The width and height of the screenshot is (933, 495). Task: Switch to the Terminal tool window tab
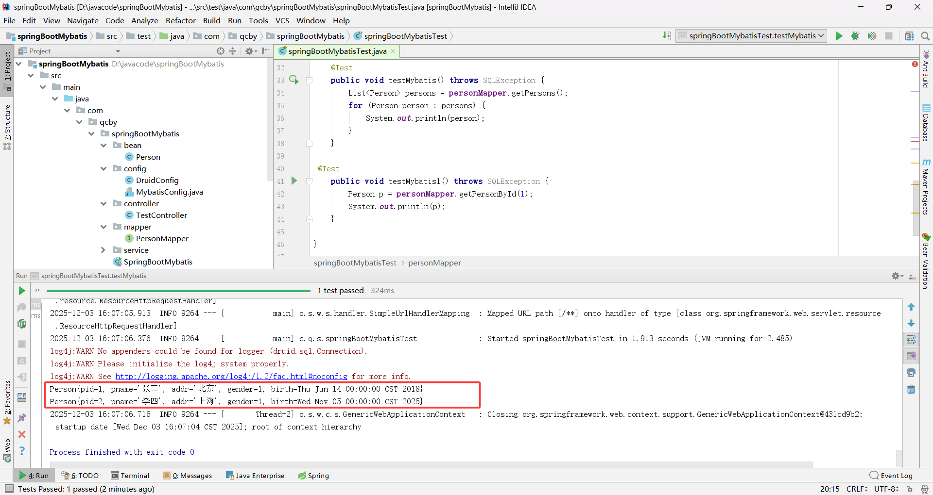click(x=130, y=476)
